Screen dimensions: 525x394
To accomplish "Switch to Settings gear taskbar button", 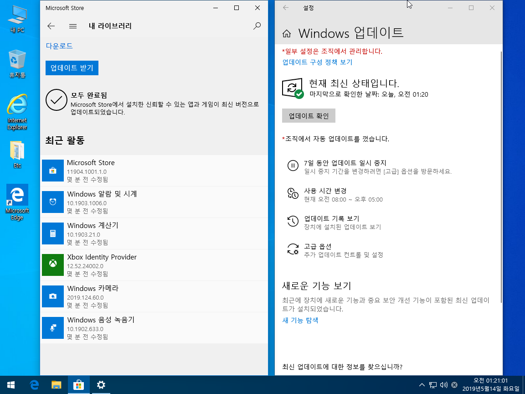I will point(101,385).
